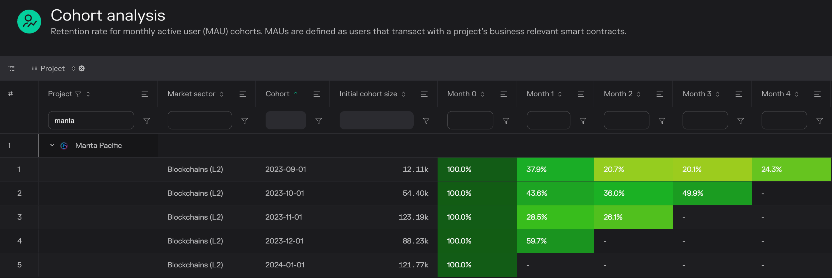Click the Project filter field containing manta
The width and height of the screenshot is (832, 278).
pyautogui.click(x=91, y=120)
